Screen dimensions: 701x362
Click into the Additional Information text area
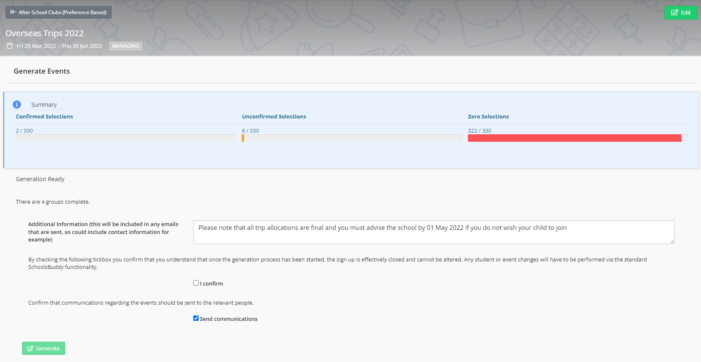434,232
